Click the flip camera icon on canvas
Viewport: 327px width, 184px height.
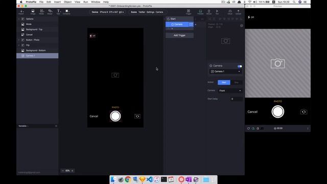point(137,116)
